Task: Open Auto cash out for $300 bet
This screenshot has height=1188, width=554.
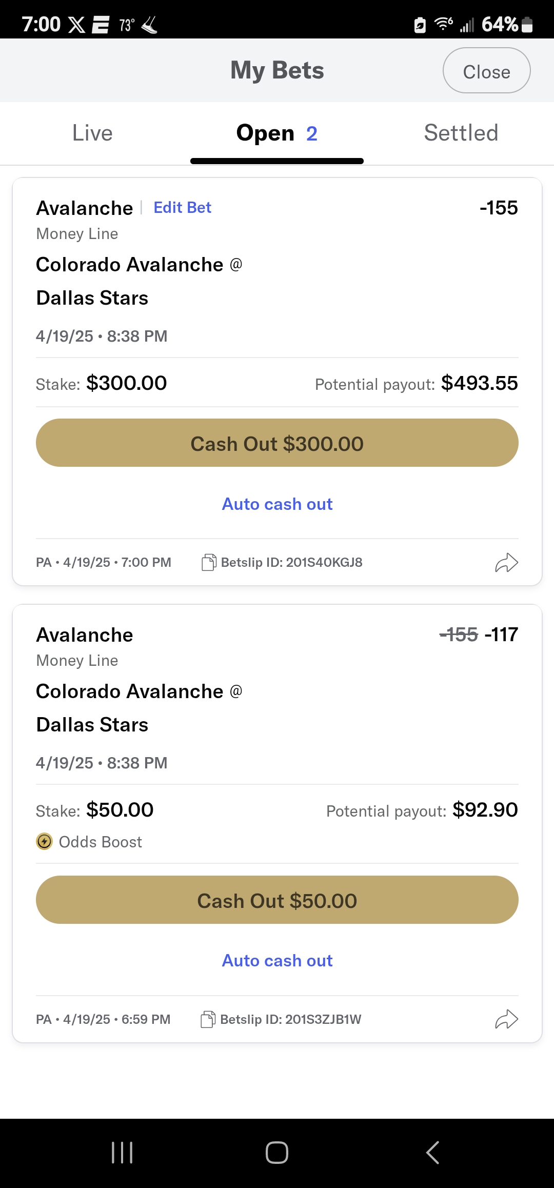Action: coord(277,504)
